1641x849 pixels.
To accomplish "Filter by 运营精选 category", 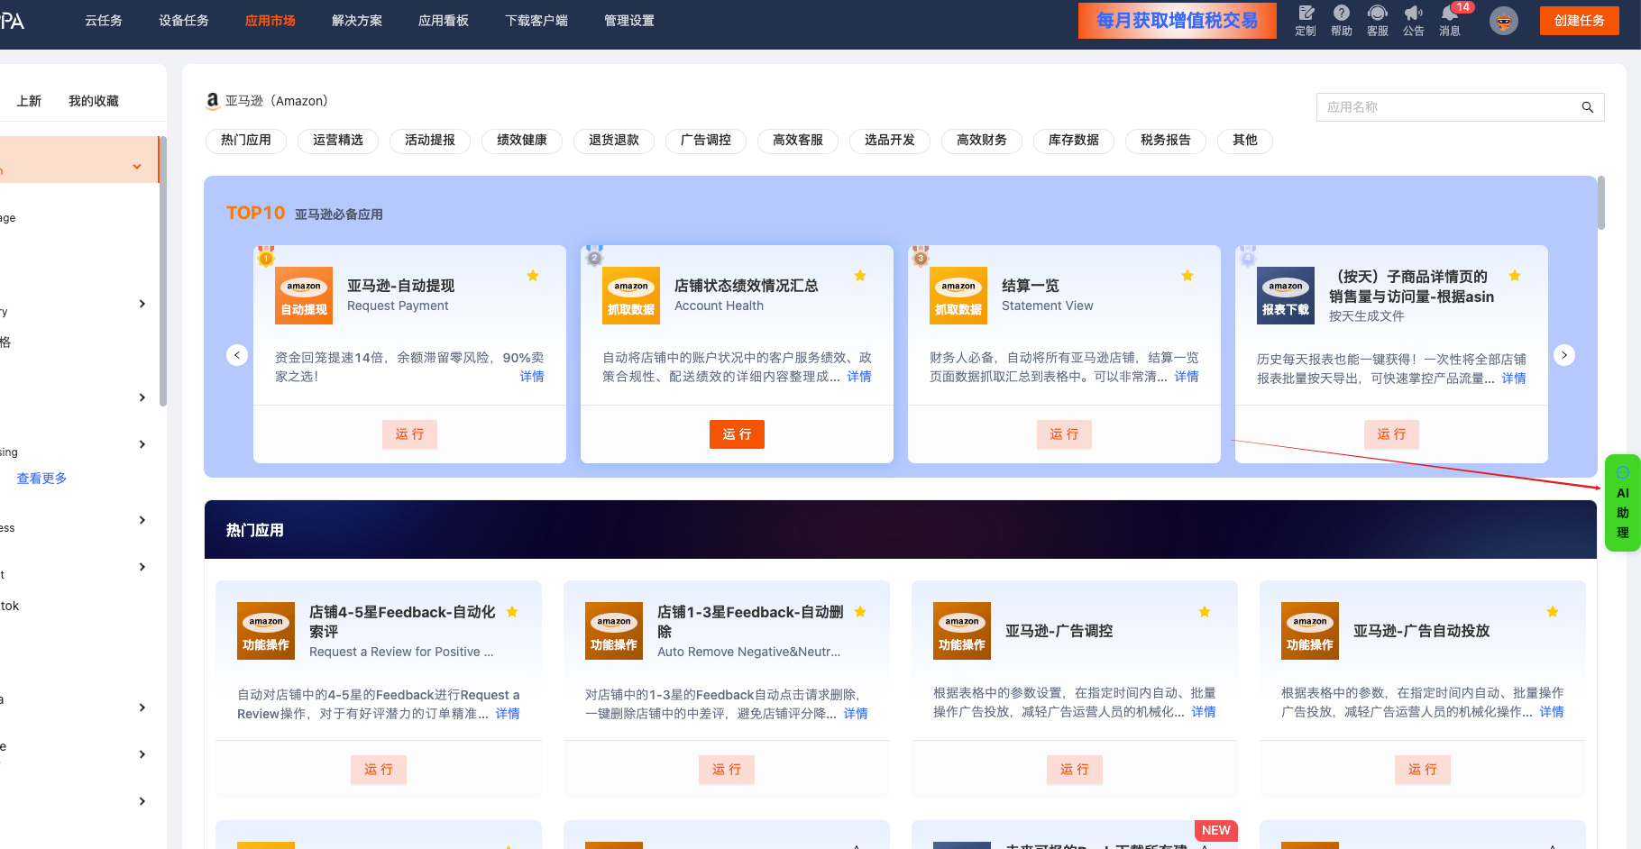I will pos(338,141).
